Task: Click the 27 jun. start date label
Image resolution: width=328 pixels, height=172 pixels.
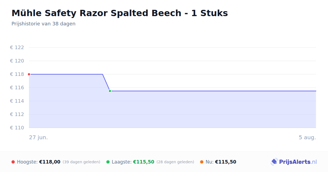Action: tap(39, 137)
